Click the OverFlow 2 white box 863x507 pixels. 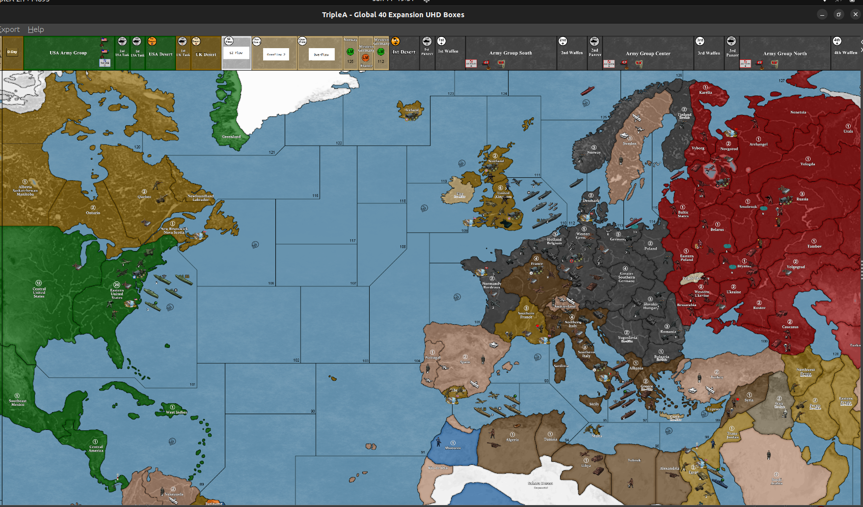(x=276, y=55)
